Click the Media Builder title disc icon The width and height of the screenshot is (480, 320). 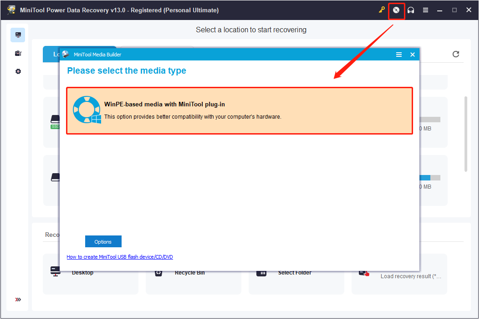point(66,55)
